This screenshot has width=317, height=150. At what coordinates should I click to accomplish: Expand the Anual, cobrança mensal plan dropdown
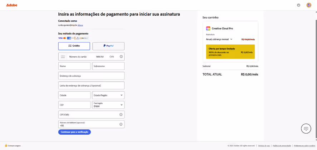tap(219, 39)
